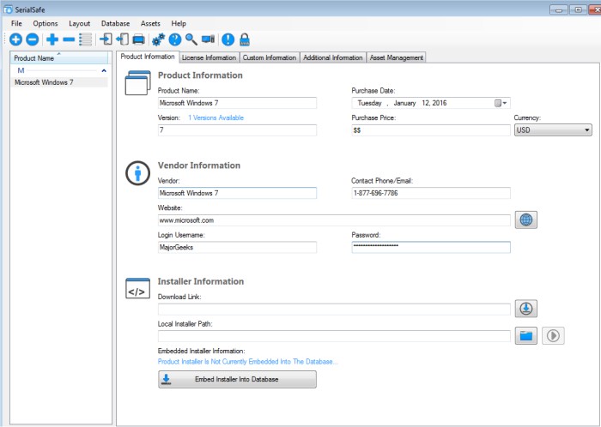The image size is (601, 427).
Task: Click the computer monitor toolbar icon
Action: point(208,39)
